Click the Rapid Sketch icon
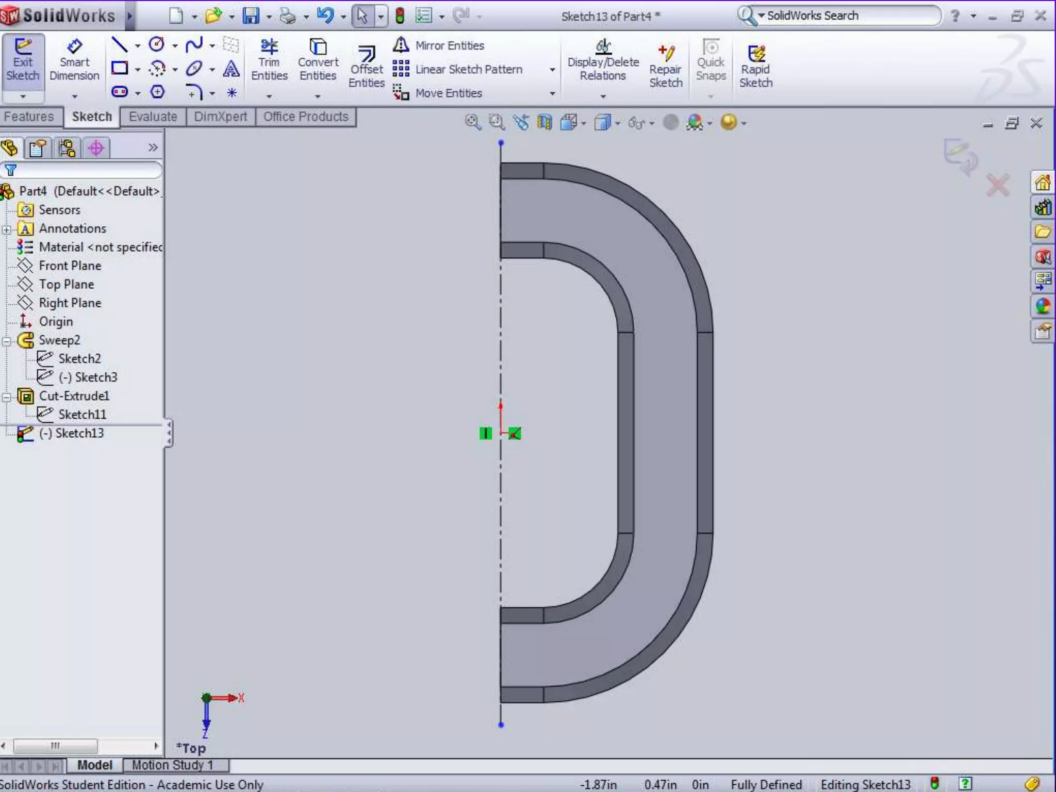1056x792 pixels. (755, 67)
